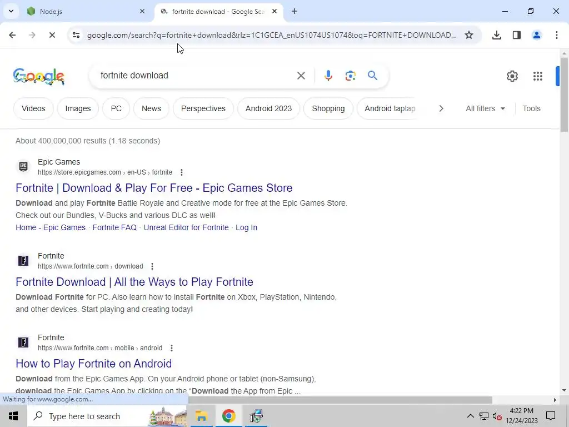This screenshot has height=427, width=569.
Task: Stop loading the page
Action: 52,35
